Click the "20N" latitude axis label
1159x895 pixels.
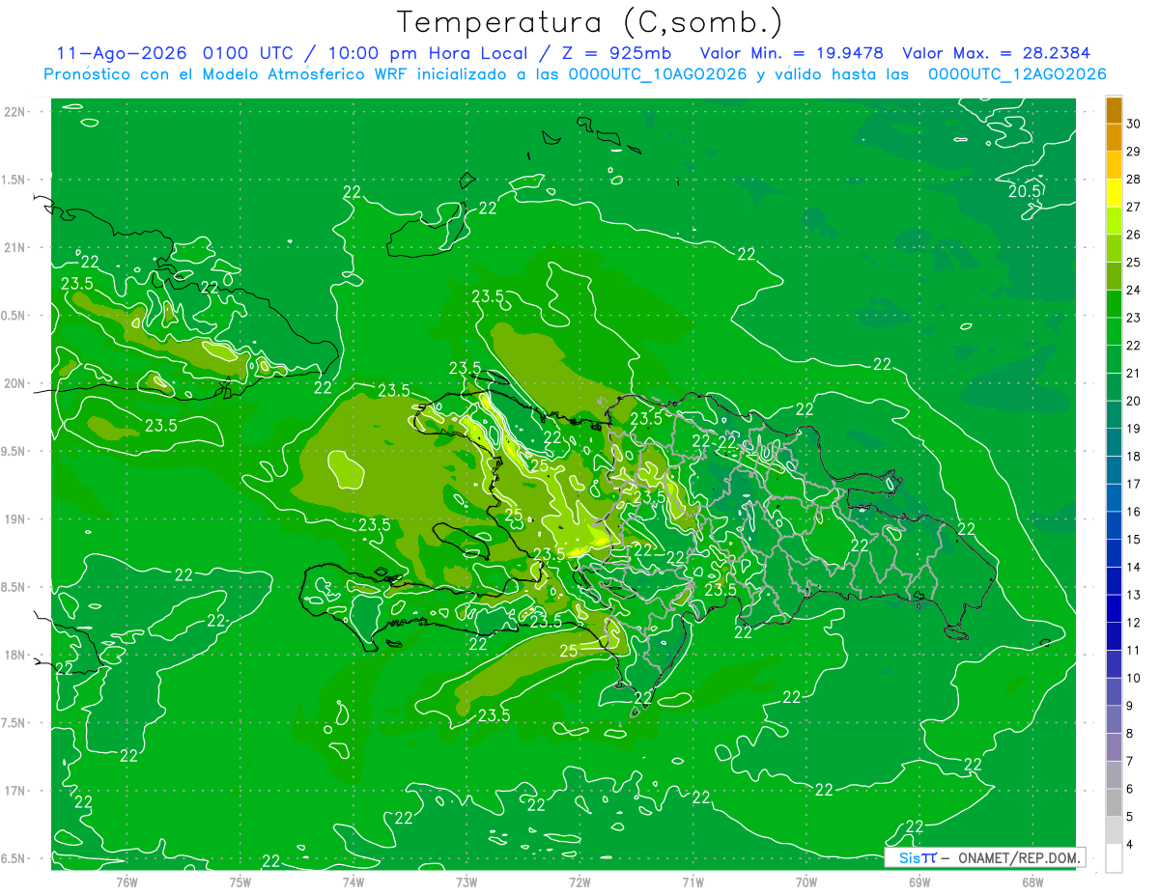click(16, 383)
